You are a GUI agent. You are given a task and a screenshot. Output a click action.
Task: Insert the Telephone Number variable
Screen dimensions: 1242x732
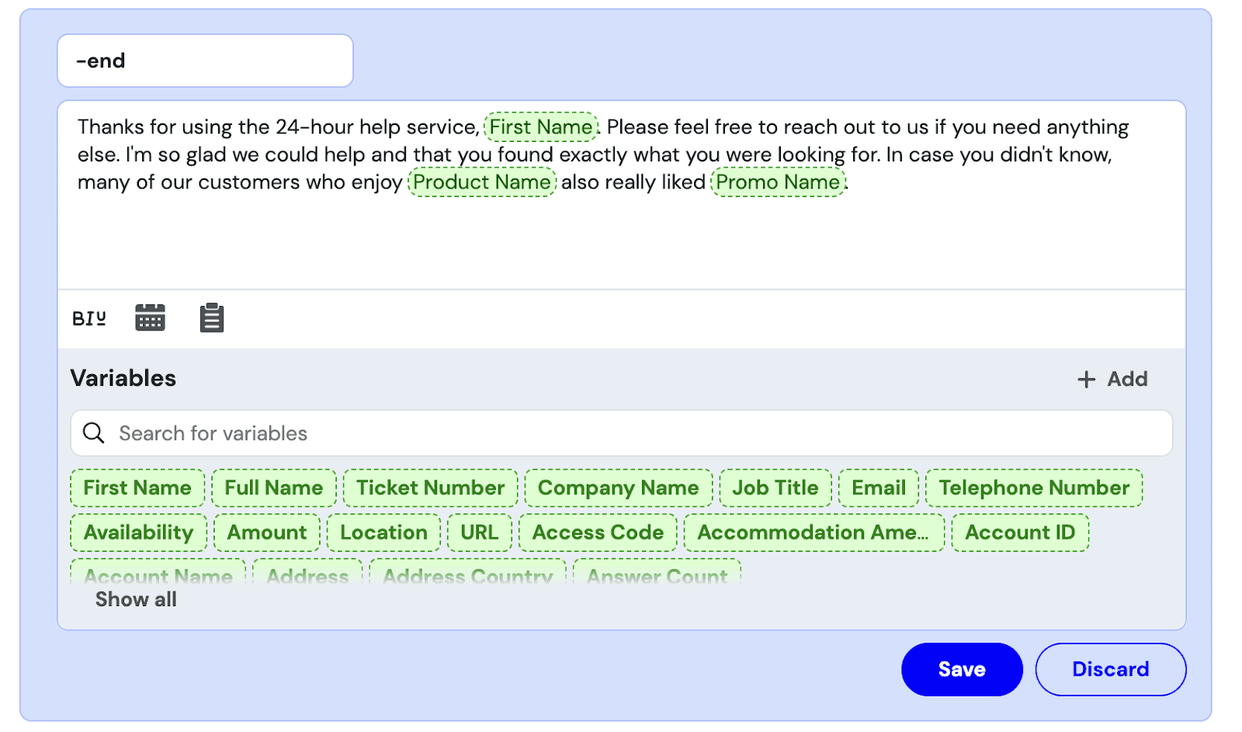click(1034, 487)
